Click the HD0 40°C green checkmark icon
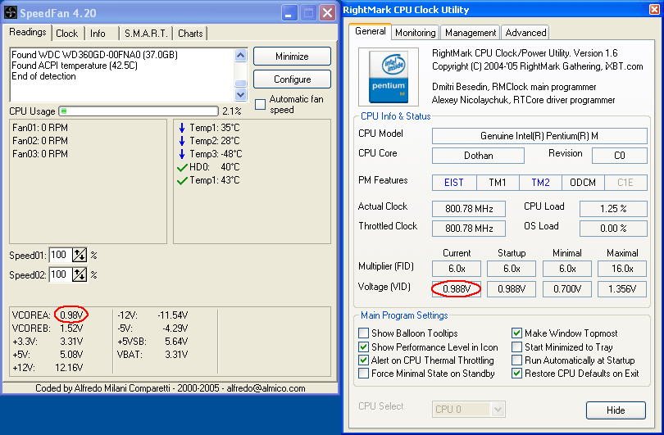Viewport: 664px width, 435px height. coord(182,168)
